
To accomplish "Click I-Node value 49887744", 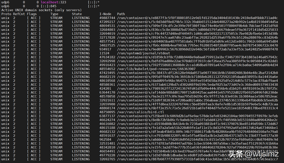I will point(107,18).
